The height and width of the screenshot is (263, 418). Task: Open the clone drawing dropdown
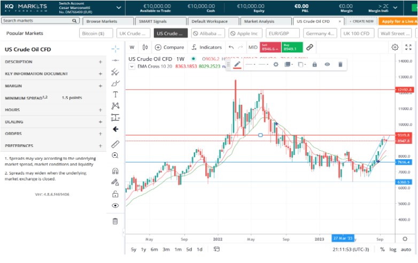click(x=301, y=65)
